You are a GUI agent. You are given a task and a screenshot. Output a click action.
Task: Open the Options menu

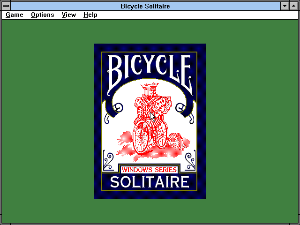coord(43,15)
